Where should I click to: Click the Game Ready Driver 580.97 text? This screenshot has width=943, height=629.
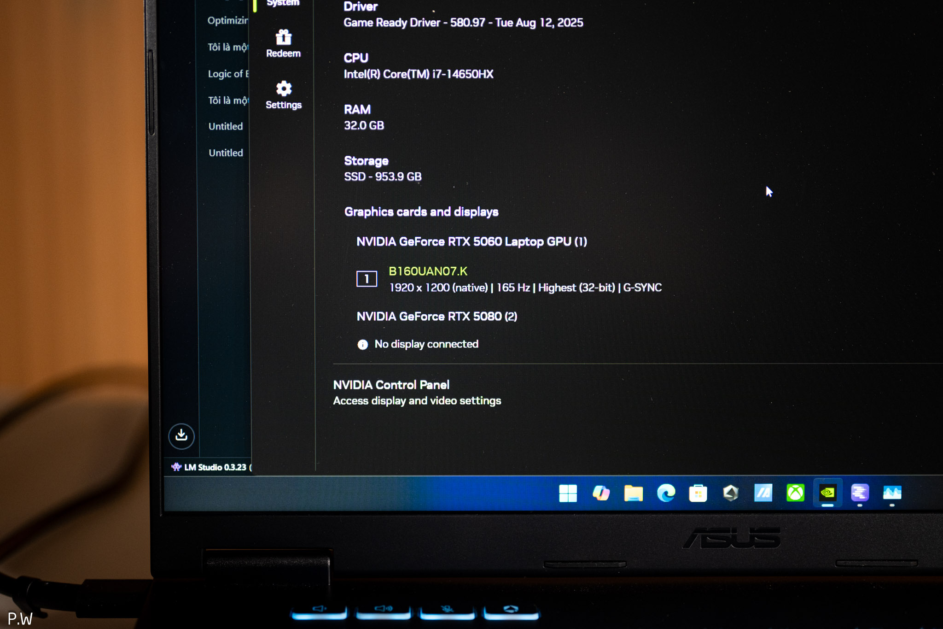[463, 23]
